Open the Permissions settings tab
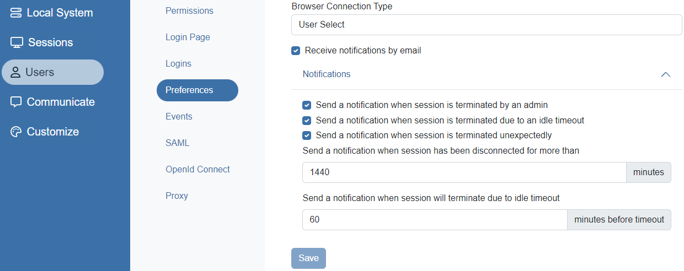 189,11
